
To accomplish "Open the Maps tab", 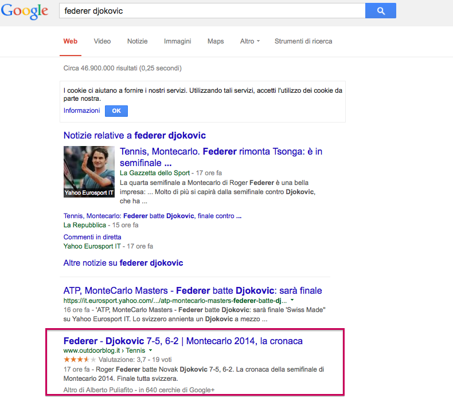I will [x=216, y=41].
